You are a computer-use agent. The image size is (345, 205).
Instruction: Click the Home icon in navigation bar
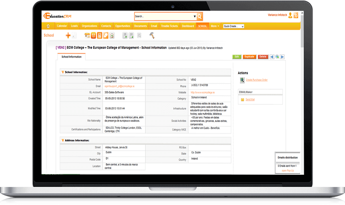pos(48,26)
